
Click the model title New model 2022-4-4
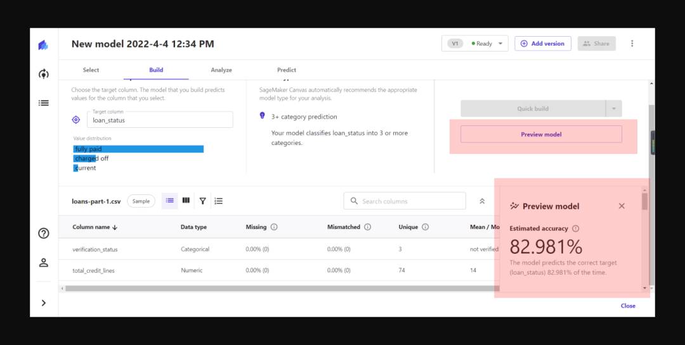click(x=143, y=44)
